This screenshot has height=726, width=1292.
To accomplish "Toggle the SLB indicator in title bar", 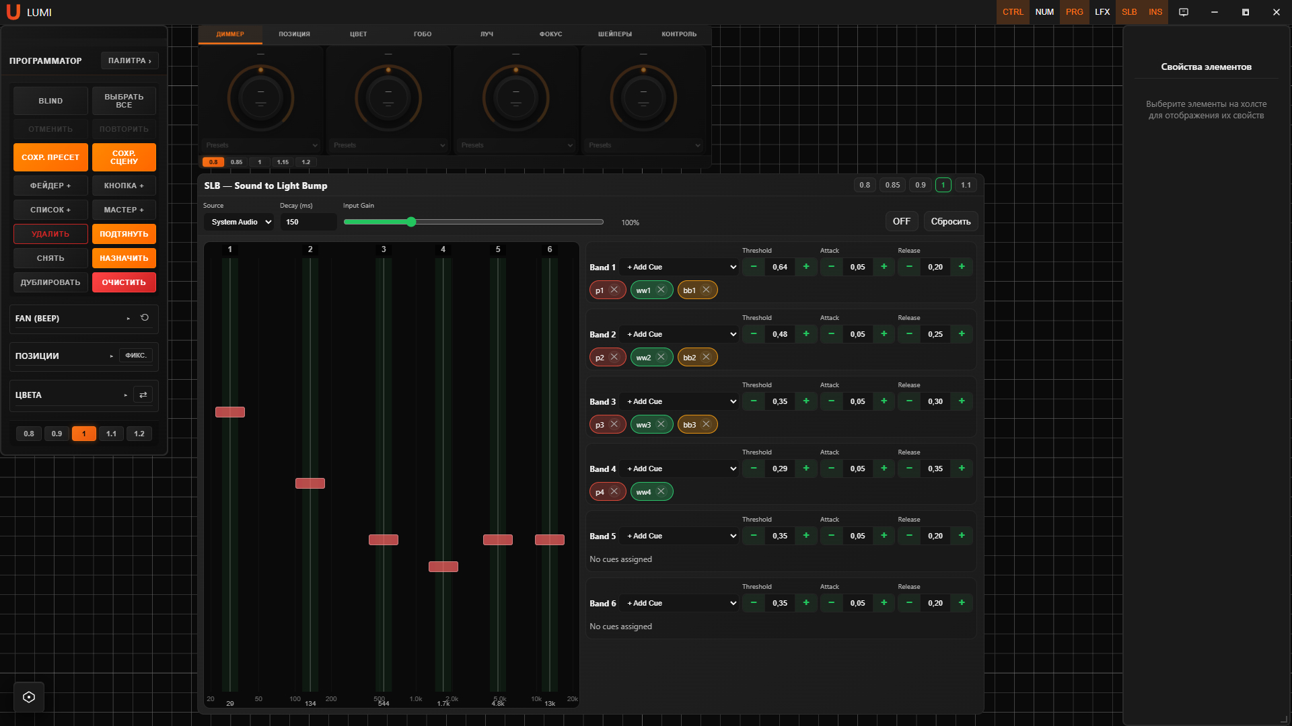I will click(x=1129, y=12).
